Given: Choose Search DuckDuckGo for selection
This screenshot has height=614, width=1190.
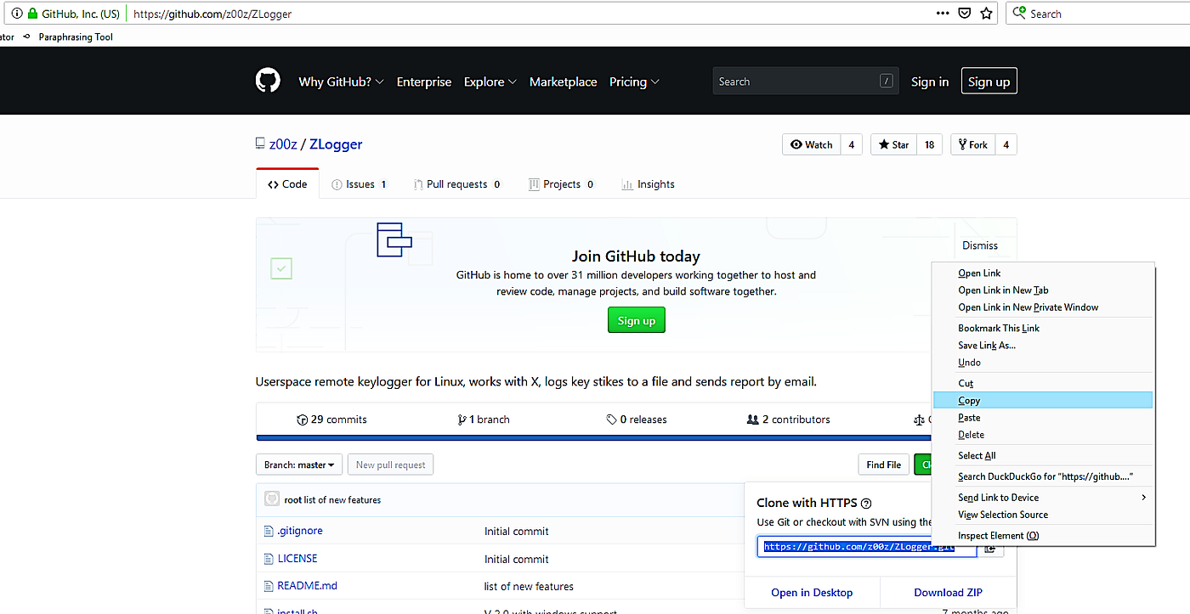Looking at the screenshot, I should pos(1042,477).
